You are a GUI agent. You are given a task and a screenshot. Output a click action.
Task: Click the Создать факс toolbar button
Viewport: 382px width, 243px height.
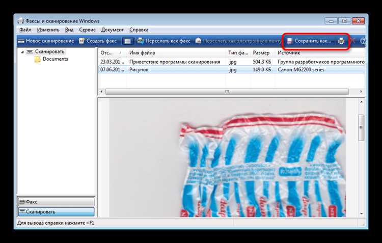coord(98,41)
